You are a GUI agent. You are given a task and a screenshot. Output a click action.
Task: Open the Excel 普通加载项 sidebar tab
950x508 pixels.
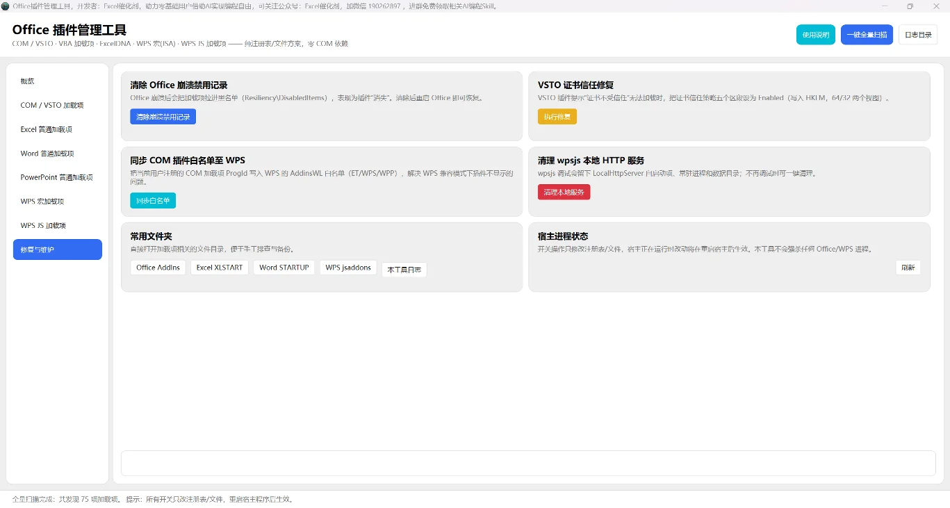click(x=58, y=129)
